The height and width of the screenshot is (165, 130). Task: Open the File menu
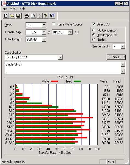5,9
